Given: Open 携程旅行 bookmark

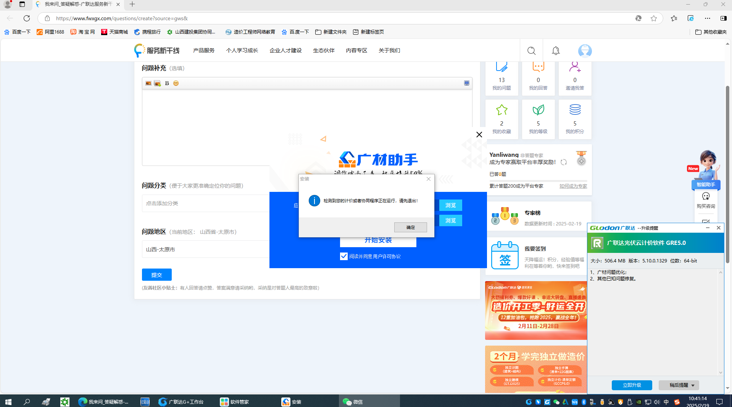Looking at the screenshot, I should (147, 32).
